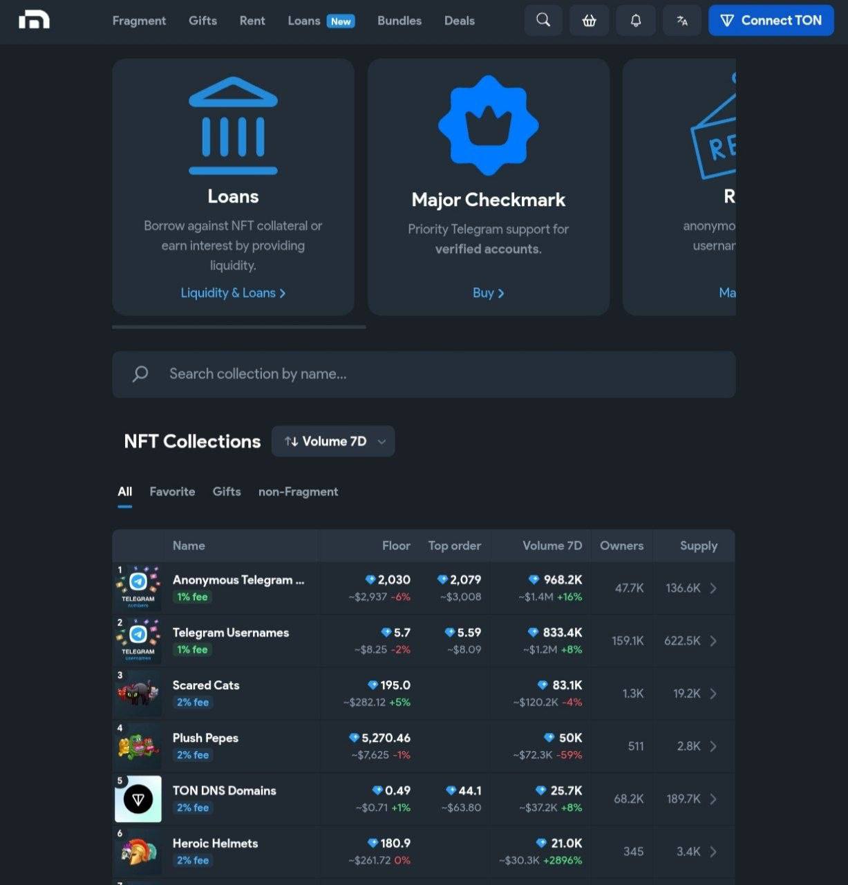Expand the Plush Pepes row chevron

click(x=713, y=746)
